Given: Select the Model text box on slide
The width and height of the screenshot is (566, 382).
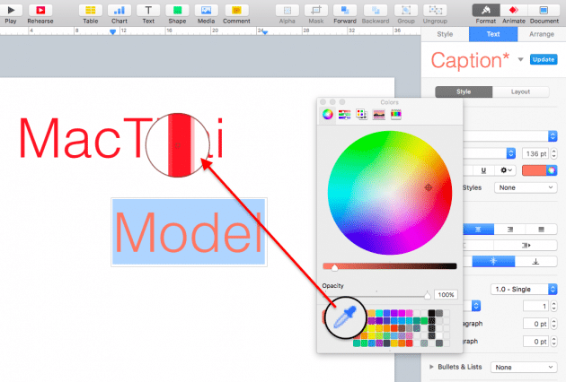Looking at the screenshot, I should point(189,232).
